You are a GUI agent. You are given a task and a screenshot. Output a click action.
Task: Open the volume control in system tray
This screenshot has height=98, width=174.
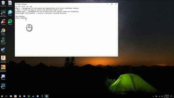click(x=162, y=96)
